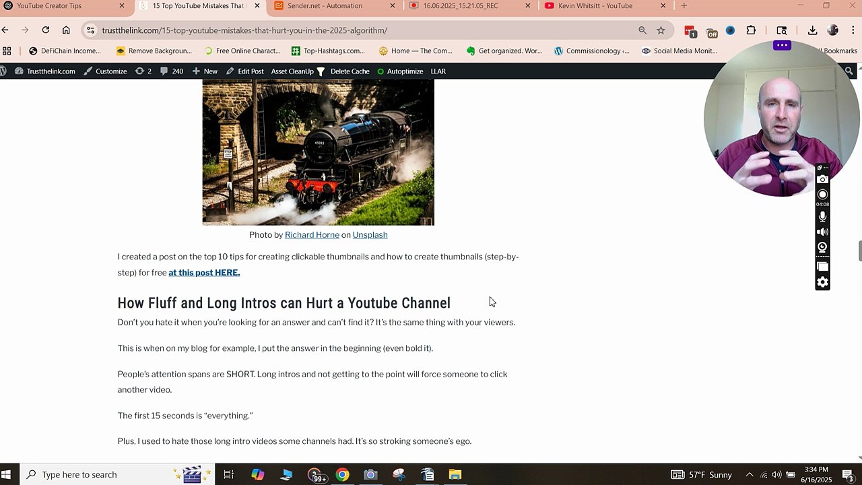This screenshot has width=862, height=485.
Task: Click the extension icon labeled Off
Action: click(x=712, y=31)
